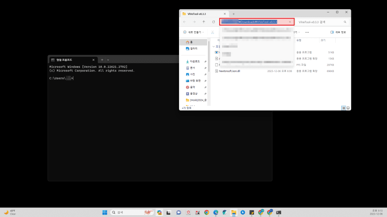Refresh the ViVeTool-v0.3.3 folder view

[x=214, y=22]
